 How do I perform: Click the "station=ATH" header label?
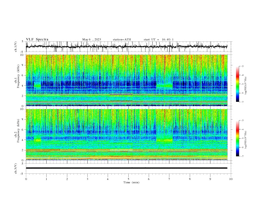coord(122,39)
